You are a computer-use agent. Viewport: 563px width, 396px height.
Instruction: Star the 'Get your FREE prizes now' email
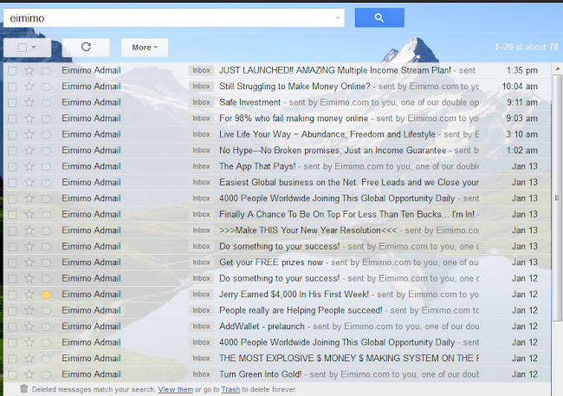click(x=29, y=263)
